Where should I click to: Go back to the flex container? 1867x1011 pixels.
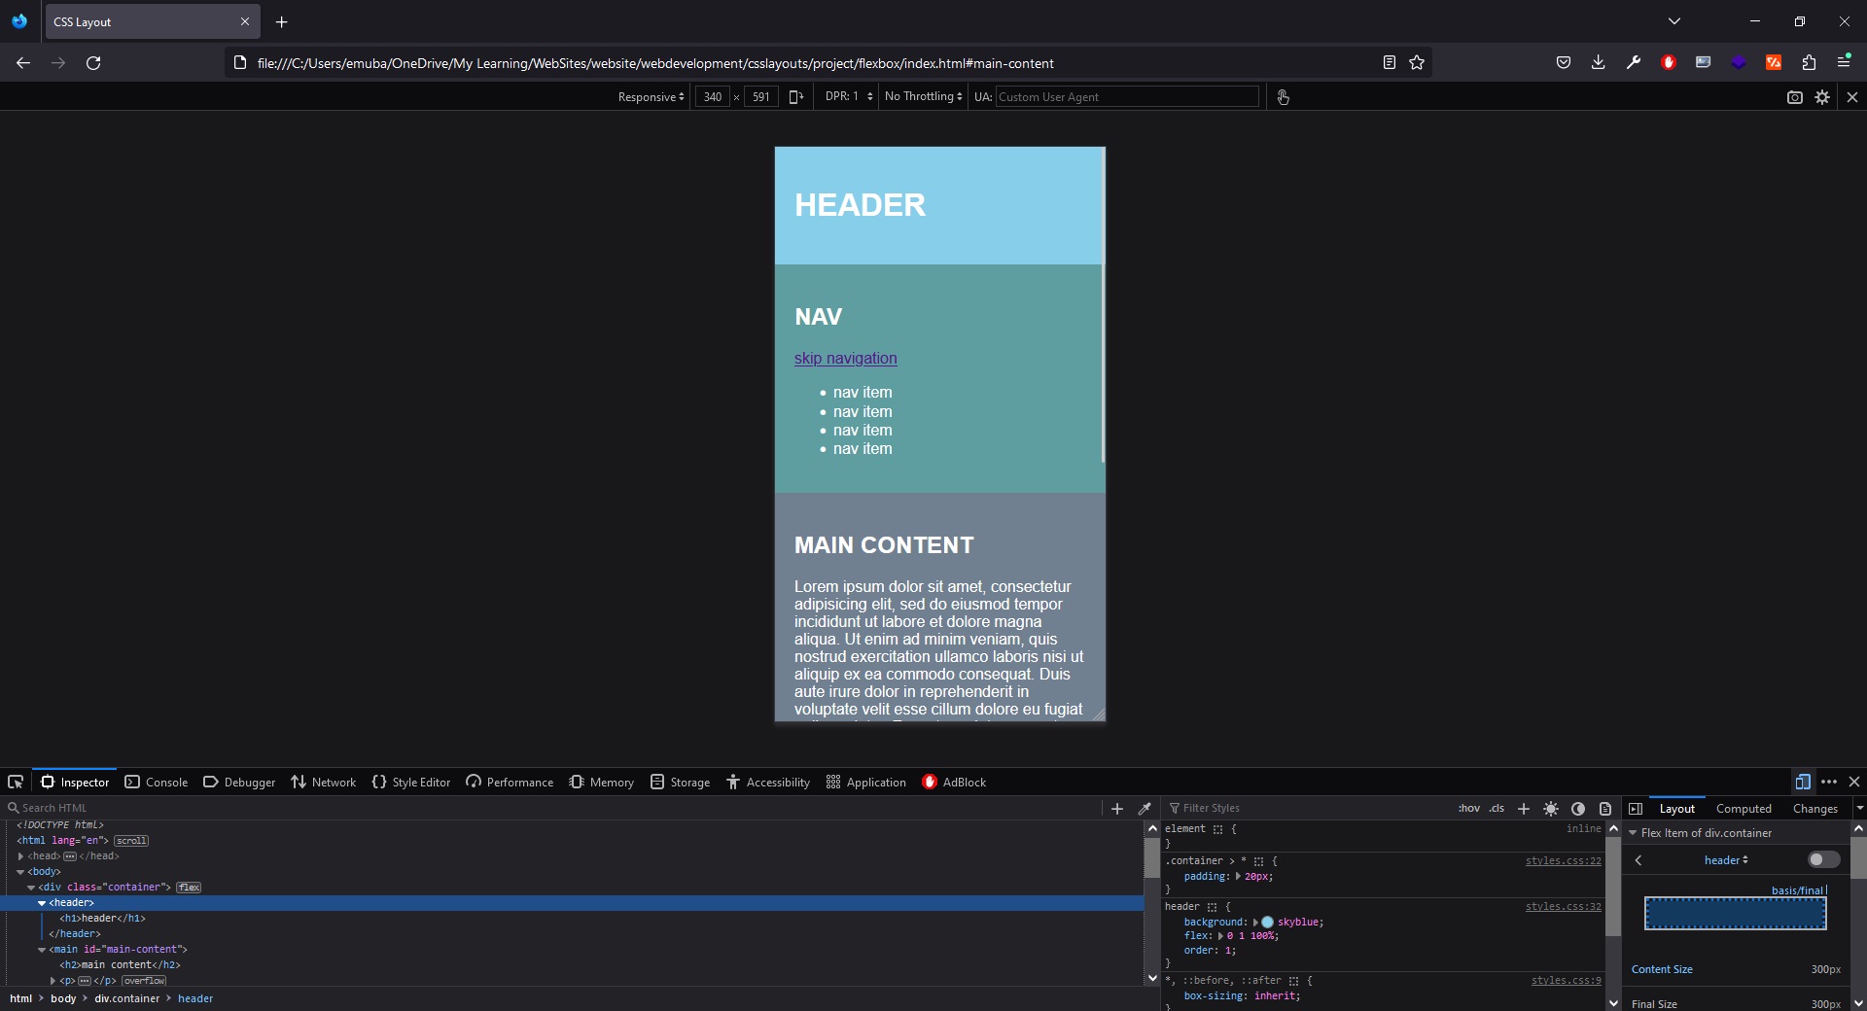pos(1638,860)
